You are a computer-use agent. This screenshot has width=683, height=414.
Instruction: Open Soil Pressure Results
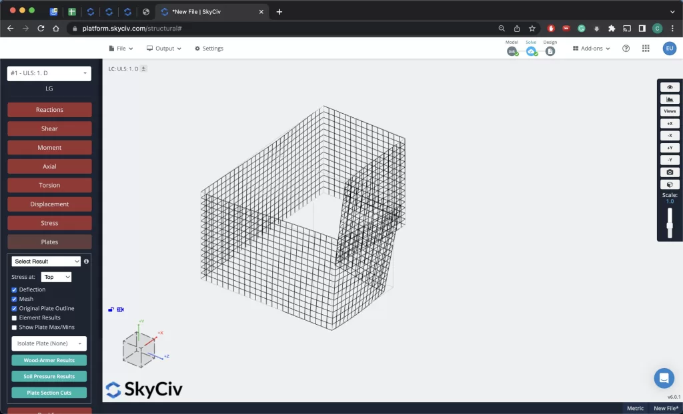[49, 377]
